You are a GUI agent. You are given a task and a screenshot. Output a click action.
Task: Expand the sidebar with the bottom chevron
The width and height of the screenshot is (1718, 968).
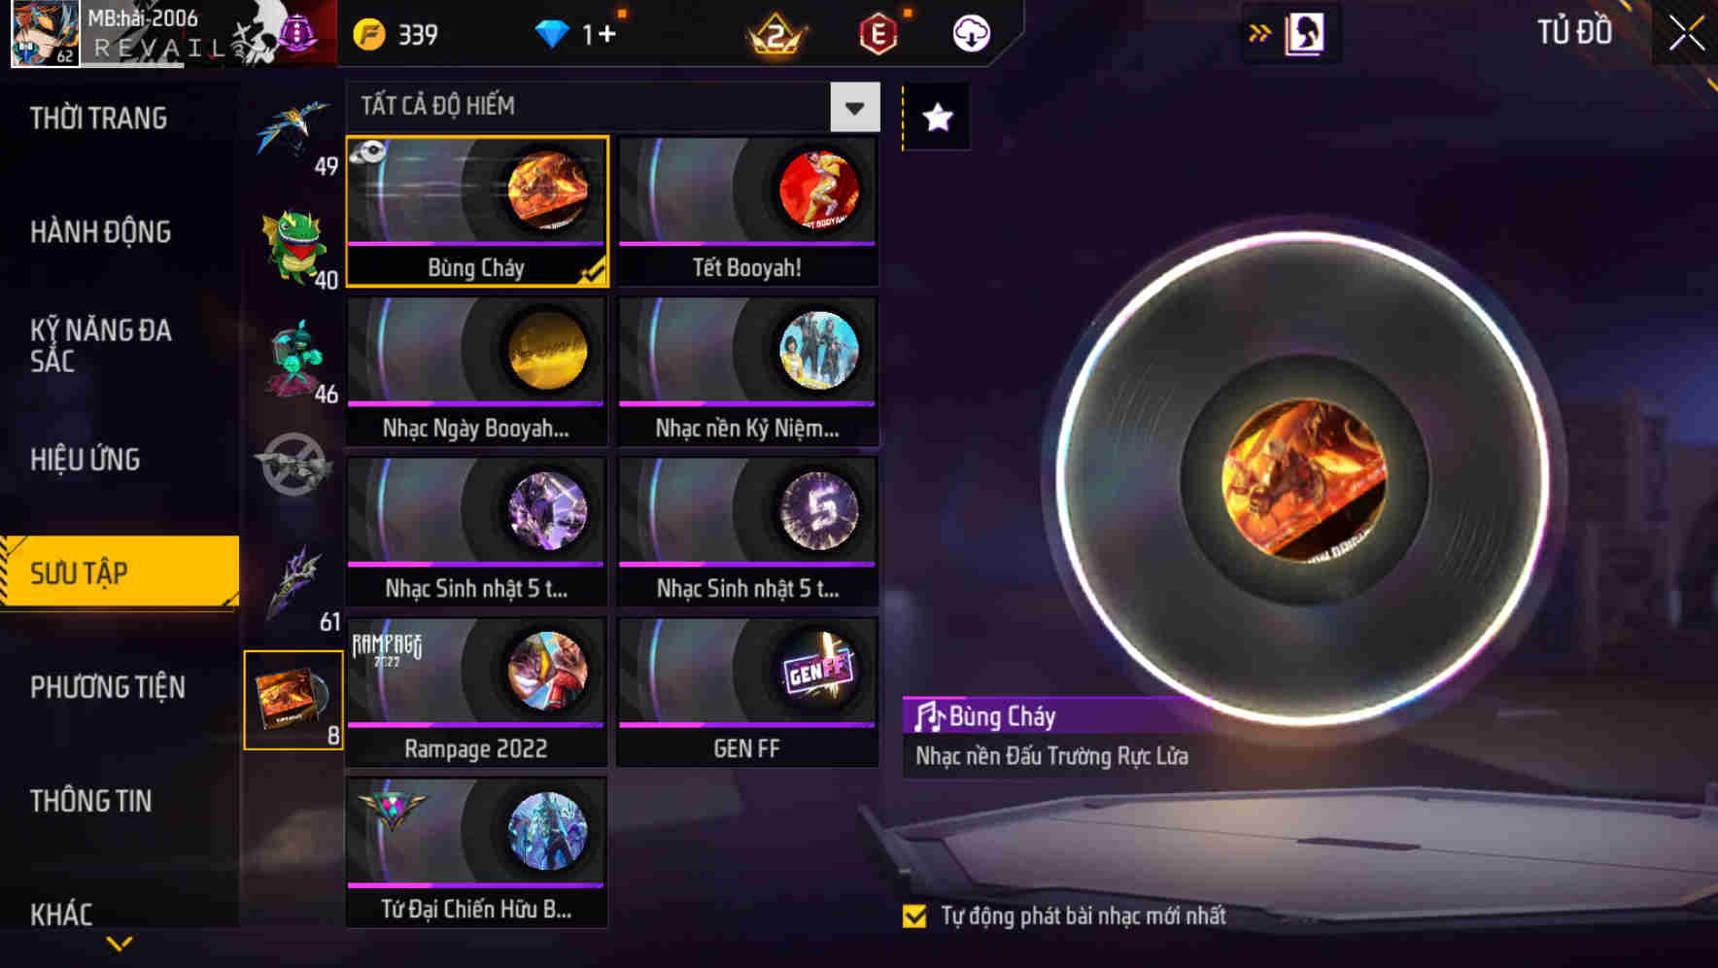point(120,944)
